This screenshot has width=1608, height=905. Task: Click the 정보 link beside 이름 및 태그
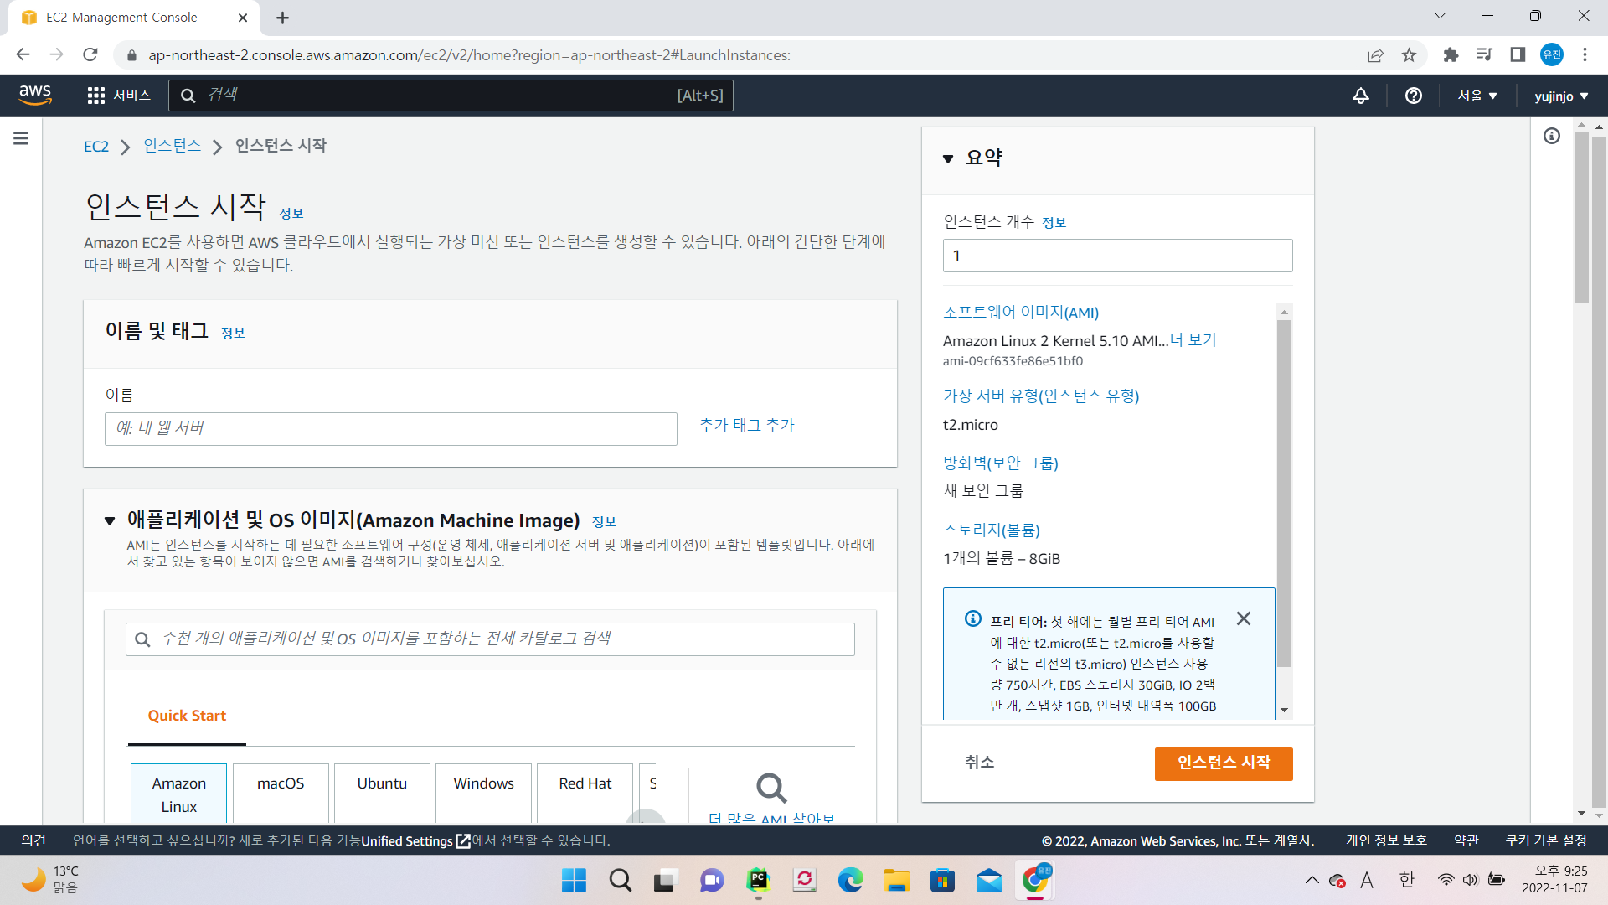pos(233,334)
